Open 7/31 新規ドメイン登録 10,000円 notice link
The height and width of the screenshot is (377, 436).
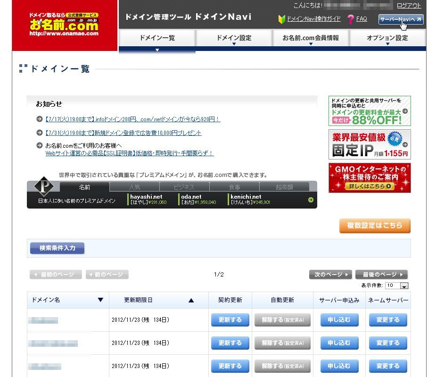point(123,133)
